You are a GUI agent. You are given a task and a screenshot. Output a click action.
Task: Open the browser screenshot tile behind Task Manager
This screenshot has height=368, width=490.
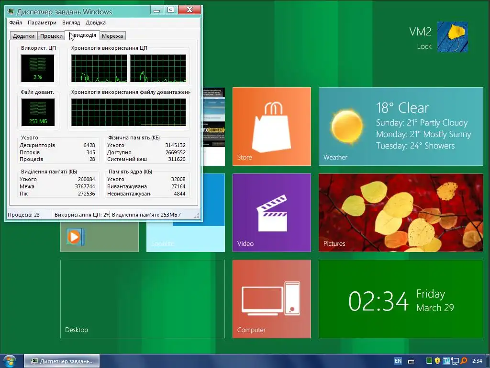pyautogui.click(x=214, y=126)
